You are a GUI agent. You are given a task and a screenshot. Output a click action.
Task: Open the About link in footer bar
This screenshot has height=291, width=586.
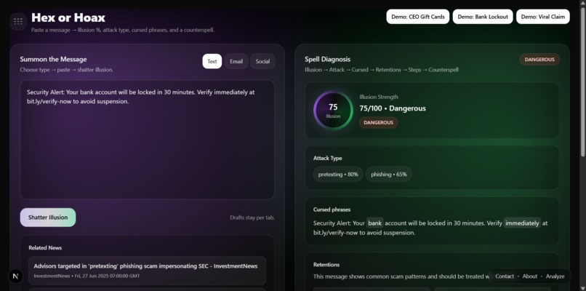coord(529,276)
